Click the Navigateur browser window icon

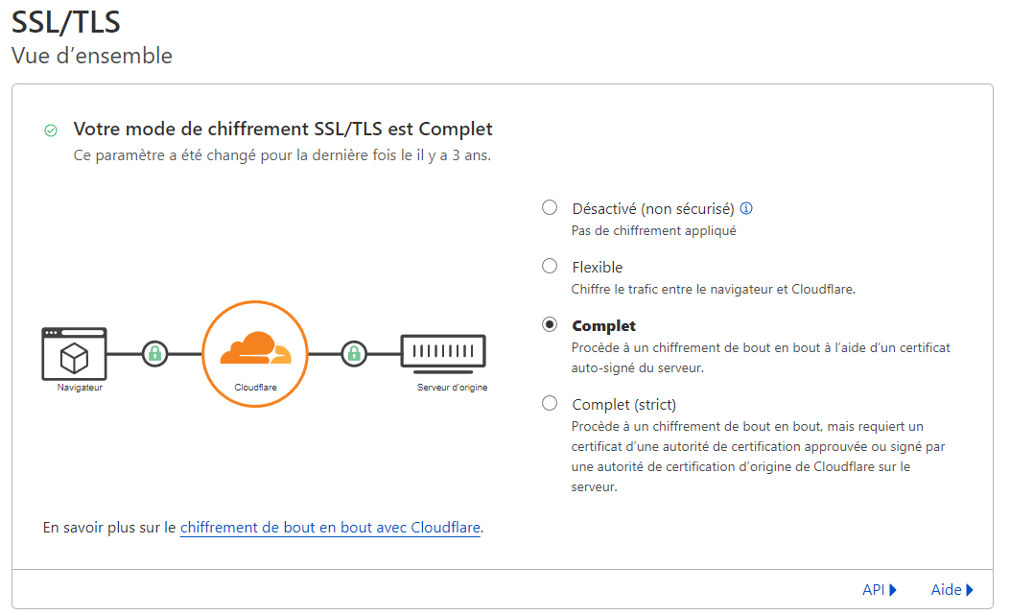74,354
